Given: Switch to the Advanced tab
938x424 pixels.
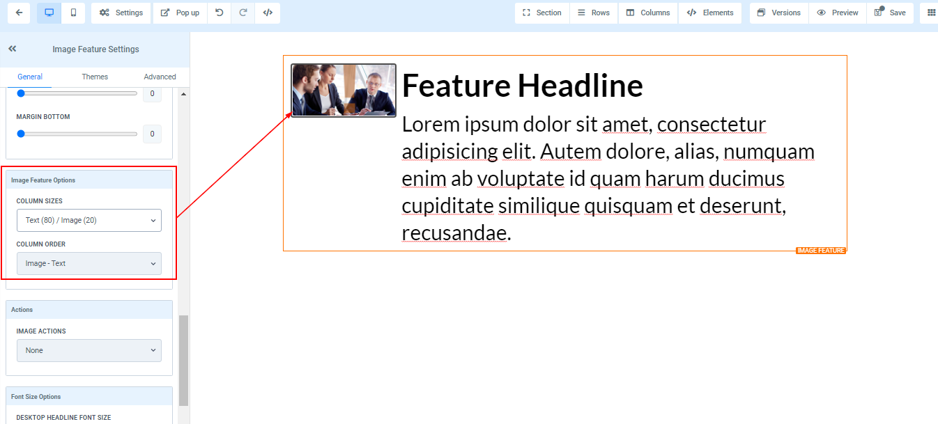Looking at the screenshot, I should coord(160,77).
